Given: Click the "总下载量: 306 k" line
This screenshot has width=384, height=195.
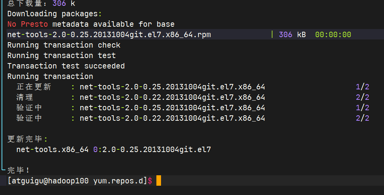Looking at the screenshot, I should 41,3.
